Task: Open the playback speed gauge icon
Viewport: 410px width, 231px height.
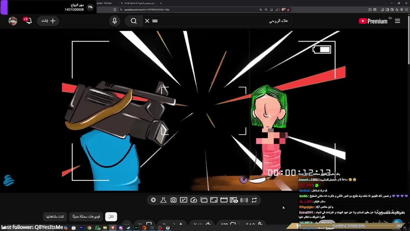Action: tap(193, 200)
